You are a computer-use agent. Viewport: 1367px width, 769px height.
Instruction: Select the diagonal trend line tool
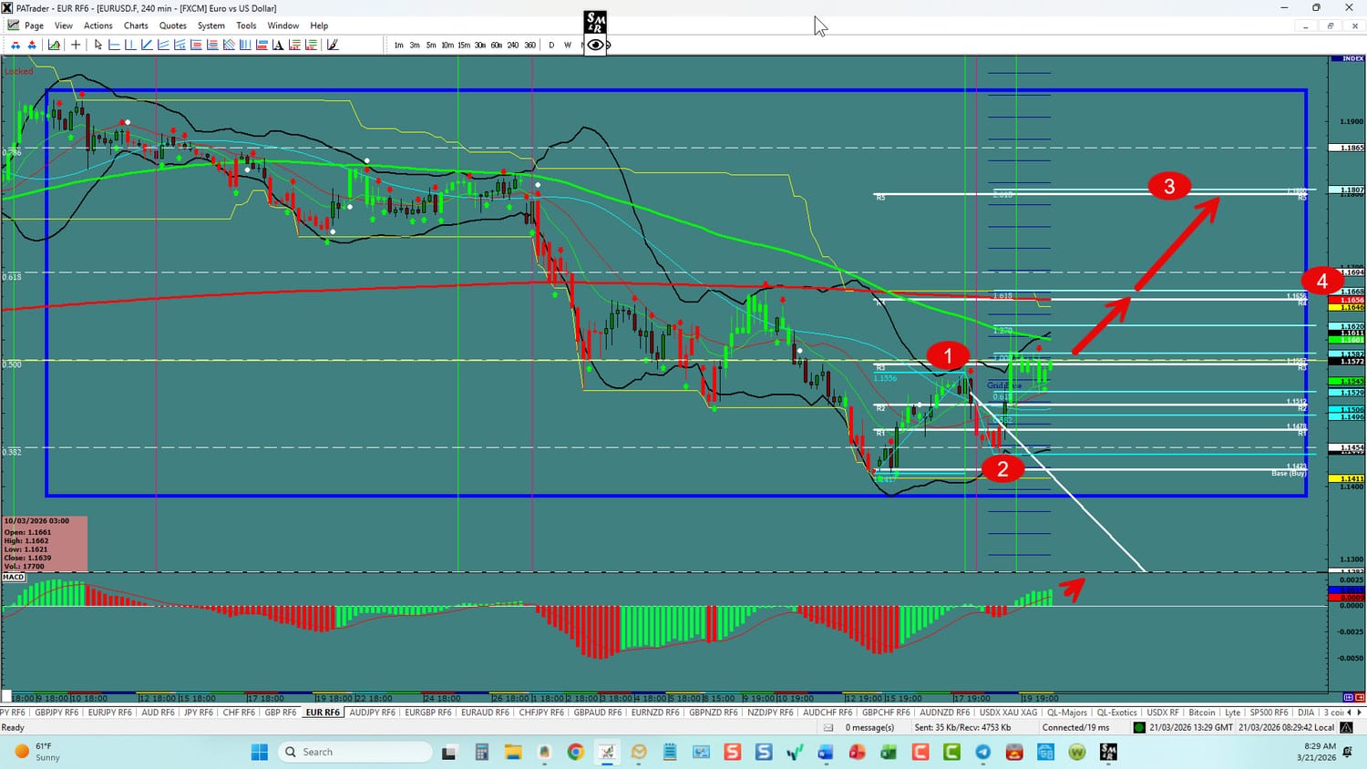point(147,45)
